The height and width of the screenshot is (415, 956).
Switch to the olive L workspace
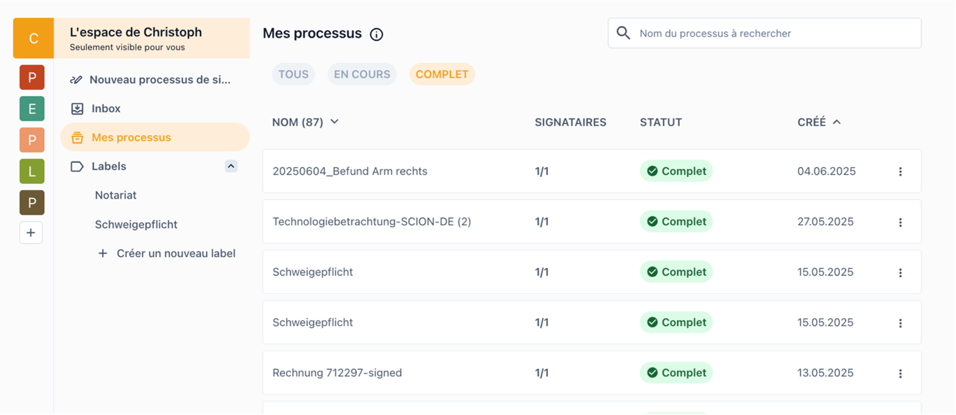coord(32,171)
